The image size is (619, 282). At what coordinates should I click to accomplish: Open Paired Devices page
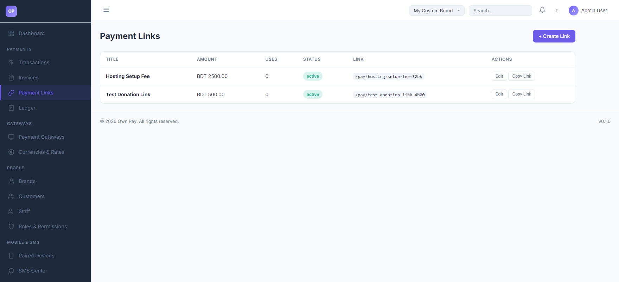point(45,256)
